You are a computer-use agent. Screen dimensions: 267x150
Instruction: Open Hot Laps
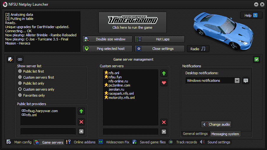tap(159, 39)
